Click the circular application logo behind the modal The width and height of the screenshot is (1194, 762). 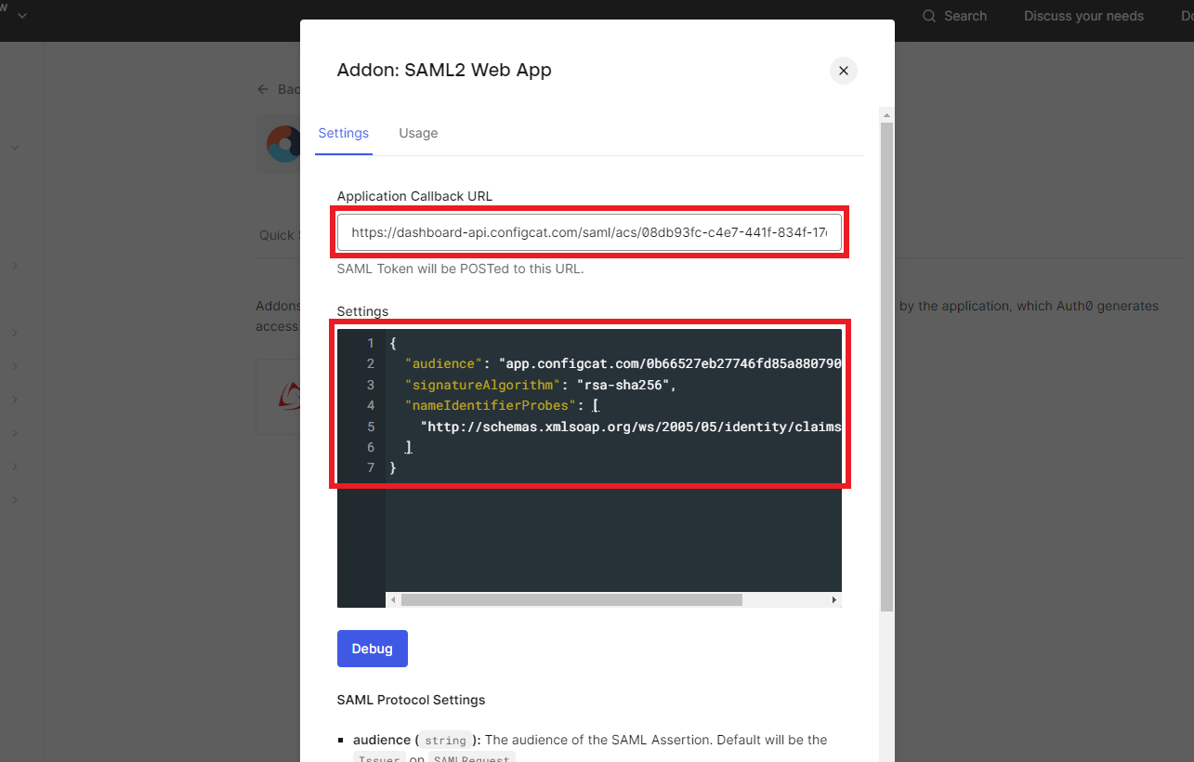[x=286, y=144]
